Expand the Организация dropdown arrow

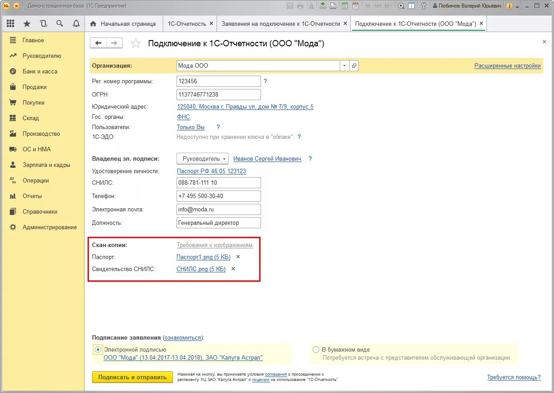coord(345,65)
